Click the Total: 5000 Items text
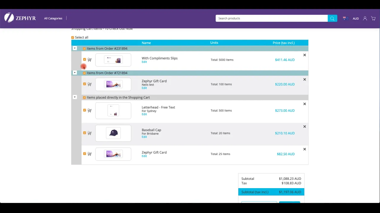Image resolution: width=380 pixels, height=213 pixels. pyautogui.click(x=222, y=60)
